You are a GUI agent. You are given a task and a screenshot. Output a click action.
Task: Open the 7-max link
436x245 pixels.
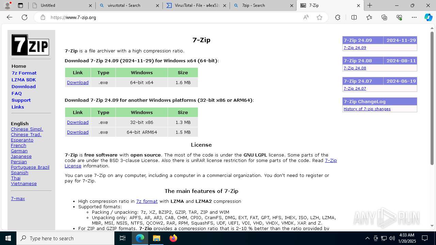pos(18,198)
